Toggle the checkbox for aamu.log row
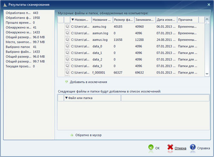Screen dimensions: 214x157 click(x=67, y=26)
